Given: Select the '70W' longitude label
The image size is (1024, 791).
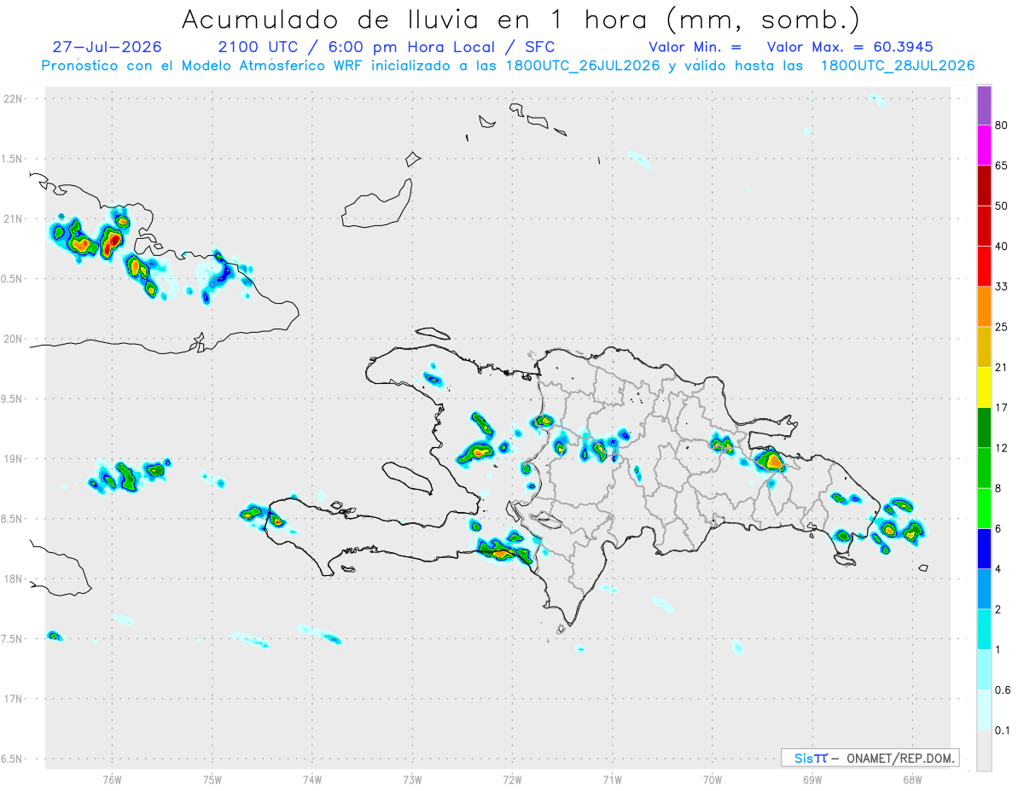Looking at the screenshot, I should point(712,780).
